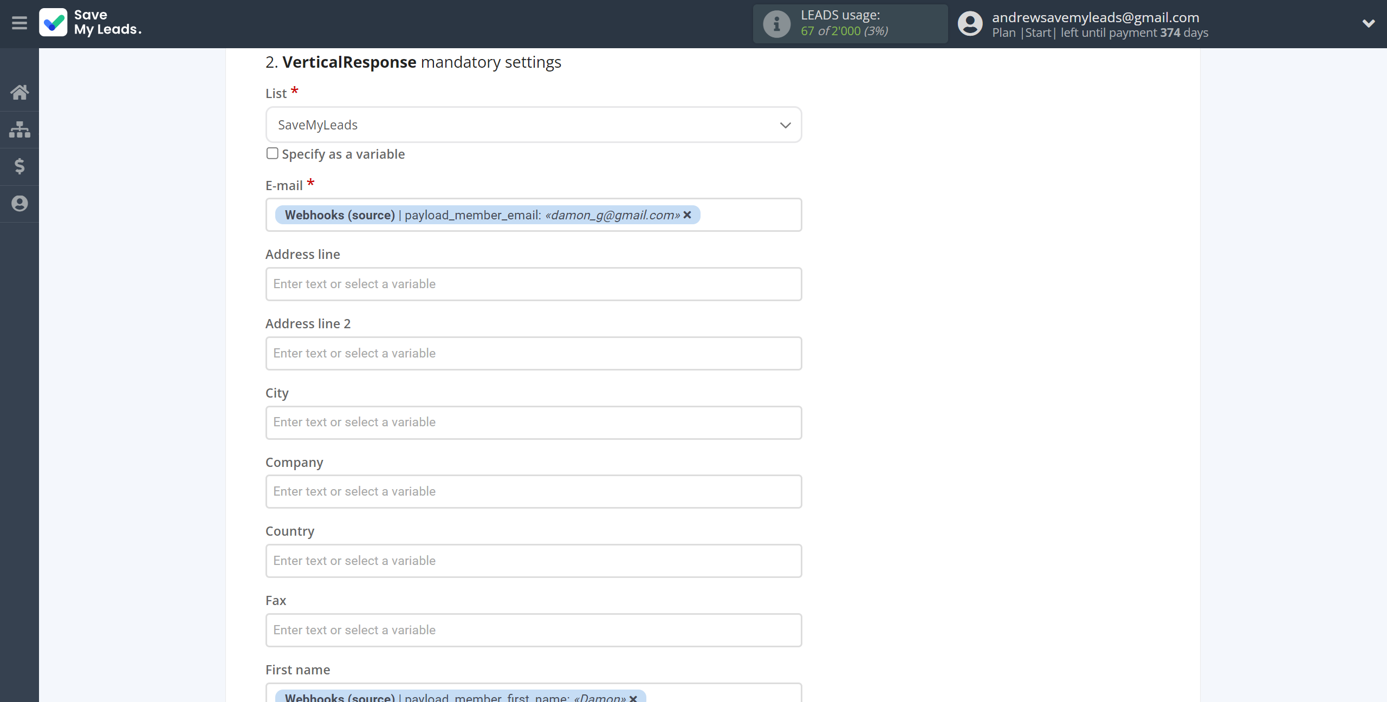The image size is (1387, 702).
Task: Open the List dropdown showing SaveMyLeads
Action: point(534,125)
